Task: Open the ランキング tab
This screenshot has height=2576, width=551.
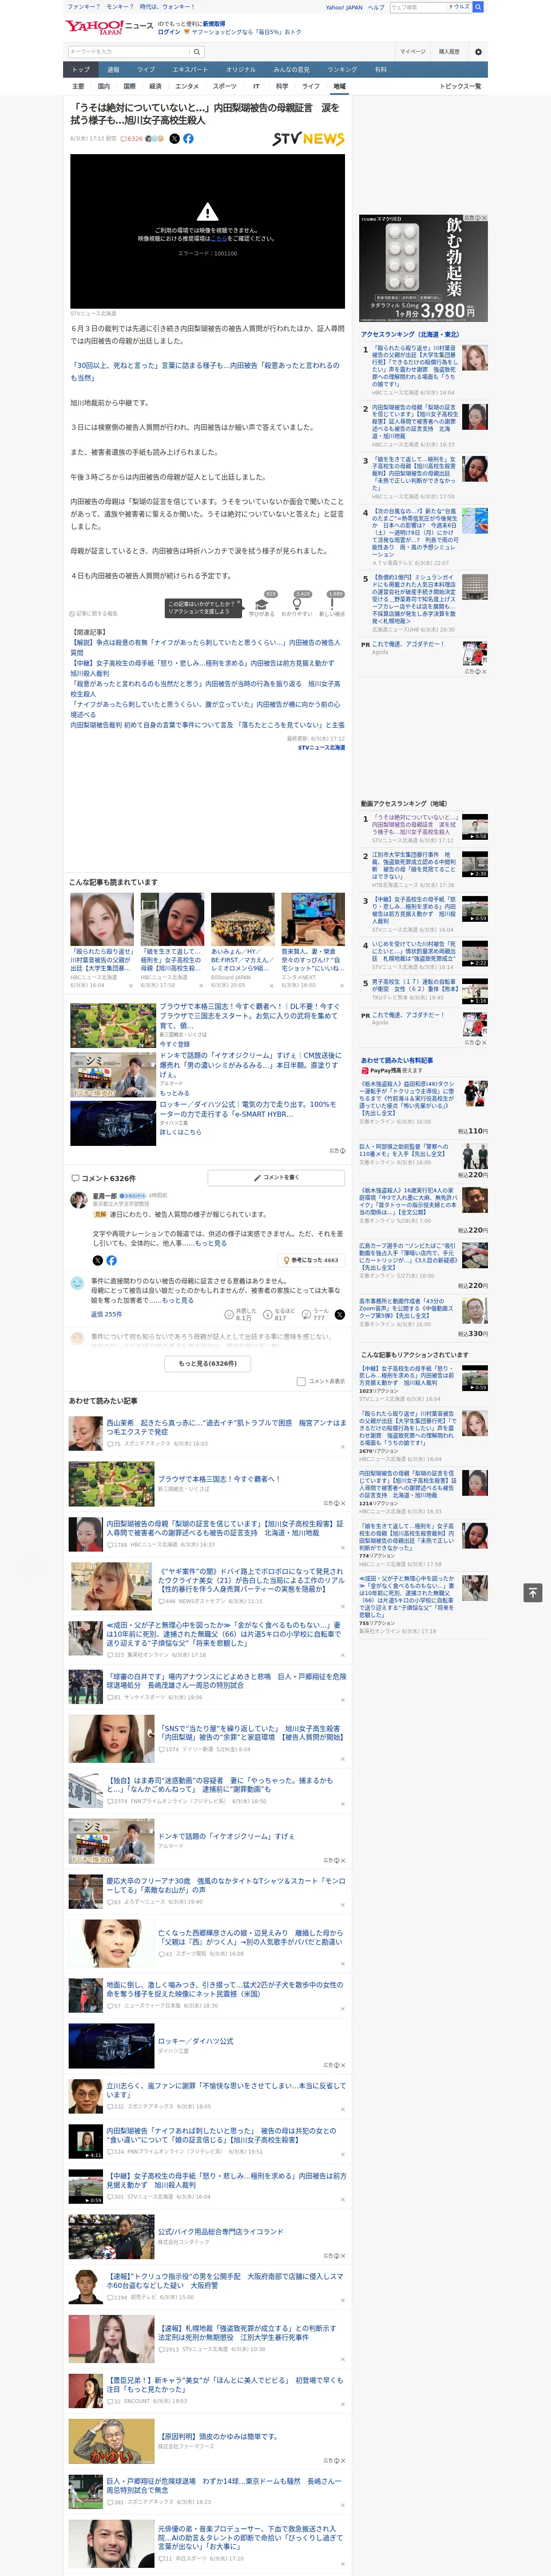Action: (x=342, y=70)
